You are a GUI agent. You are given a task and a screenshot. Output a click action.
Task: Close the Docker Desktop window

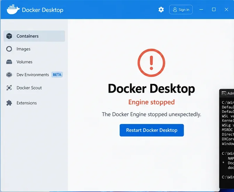(226, 9)
